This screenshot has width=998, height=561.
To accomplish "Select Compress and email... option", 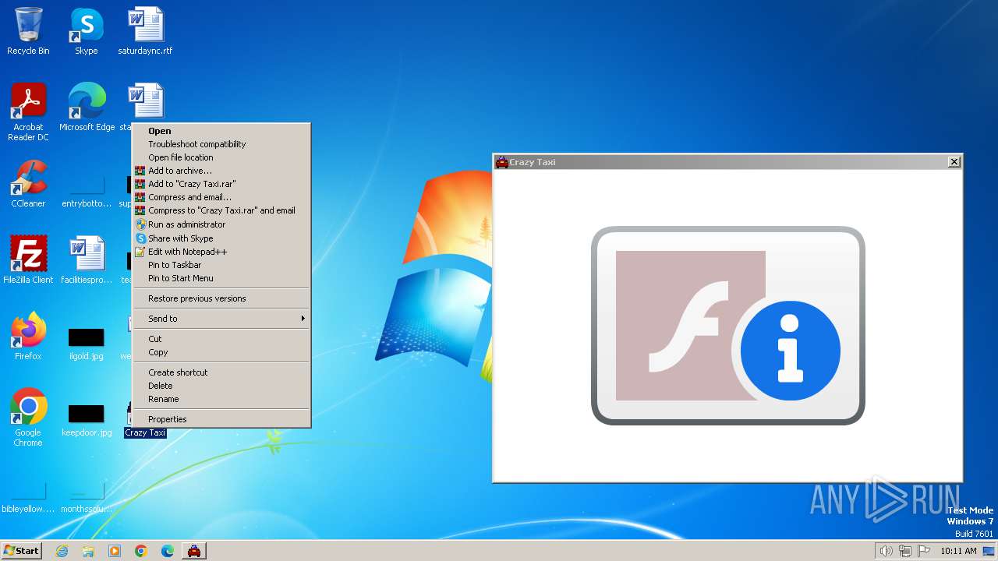I will point(221,197).
